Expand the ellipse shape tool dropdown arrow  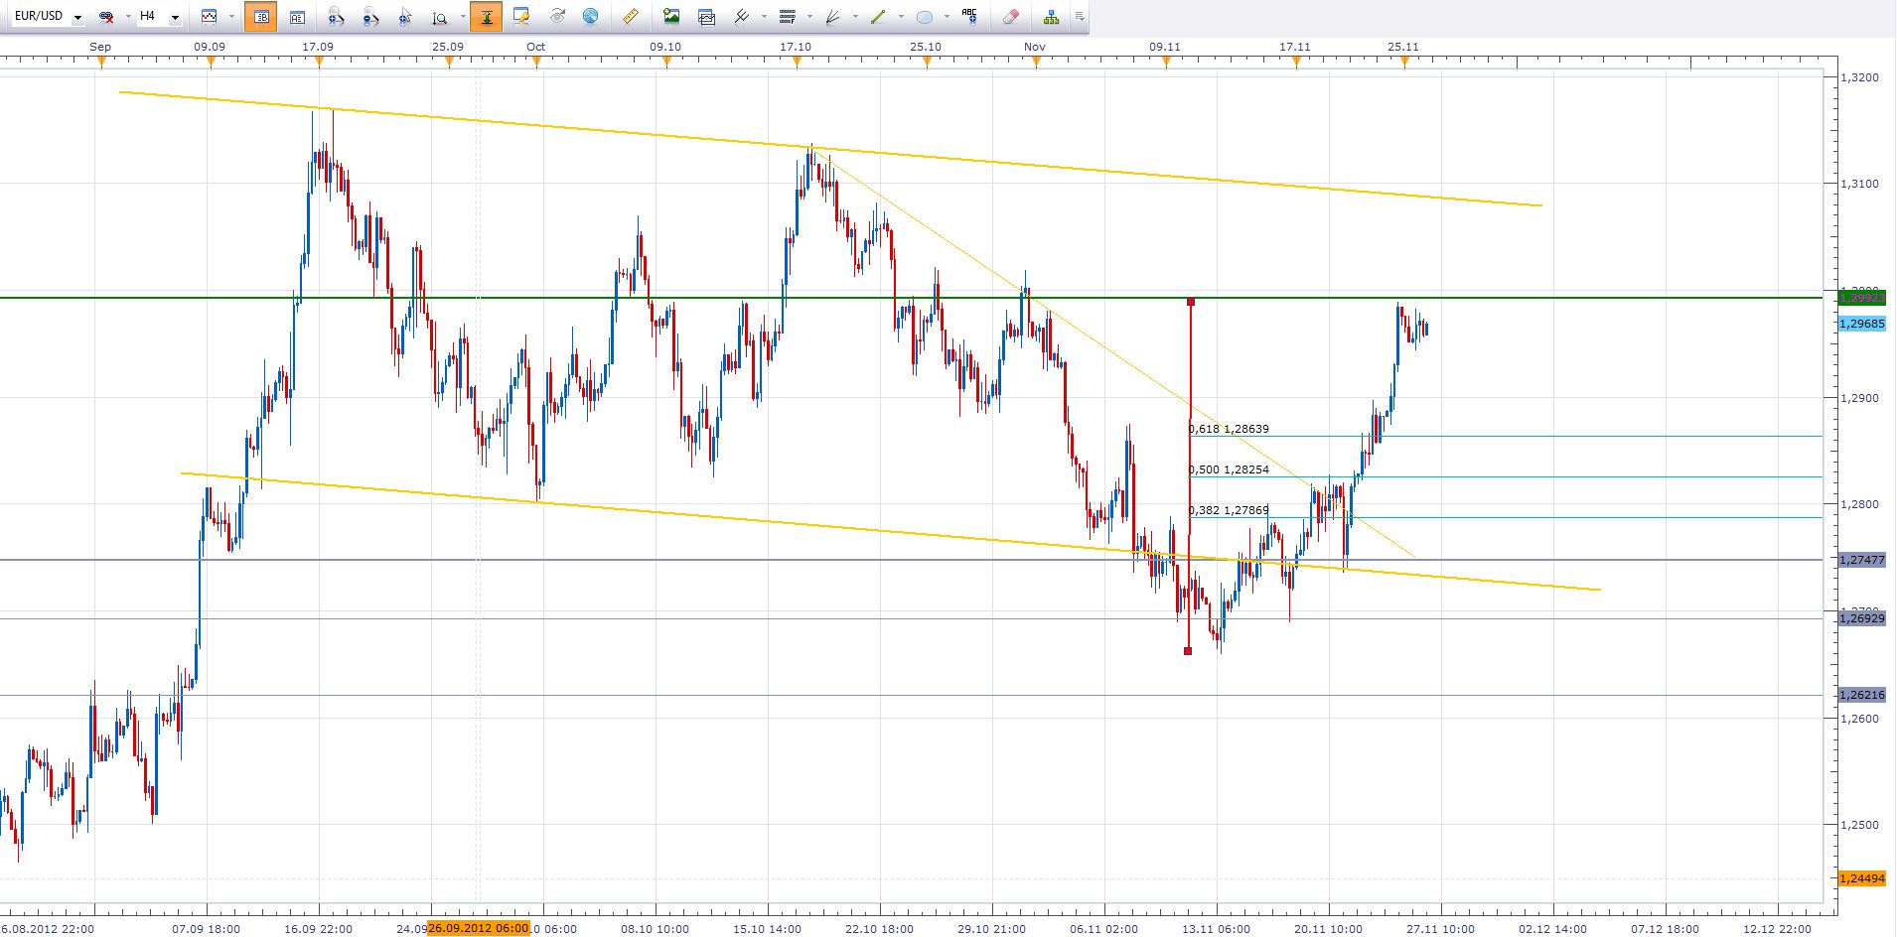tap(946, 17)
